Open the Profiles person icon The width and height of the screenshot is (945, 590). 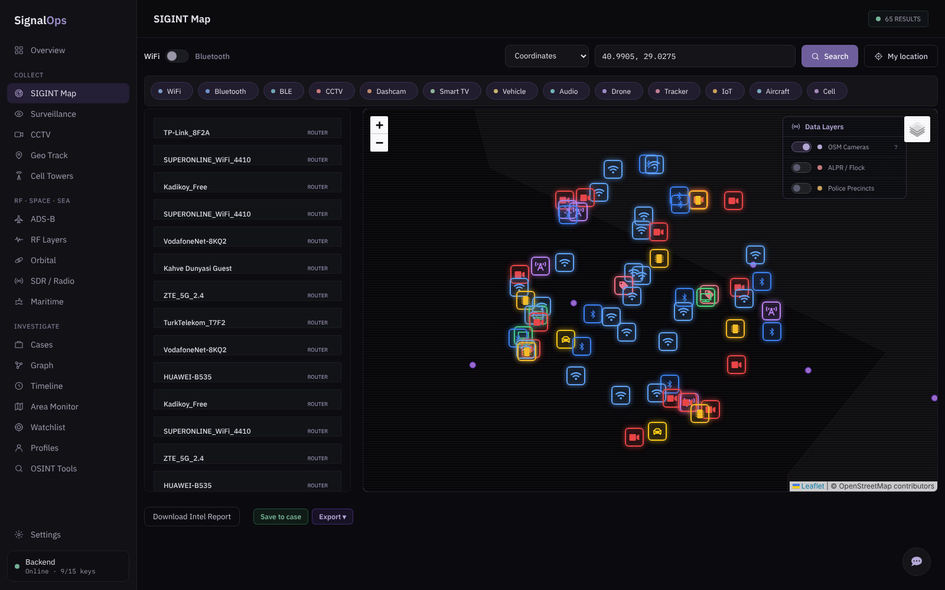19,448
